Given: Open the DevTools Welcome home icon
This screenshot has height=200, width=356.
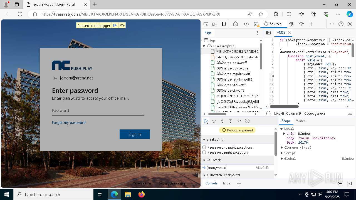Looking at the screenshot, I should pos(236,24).
